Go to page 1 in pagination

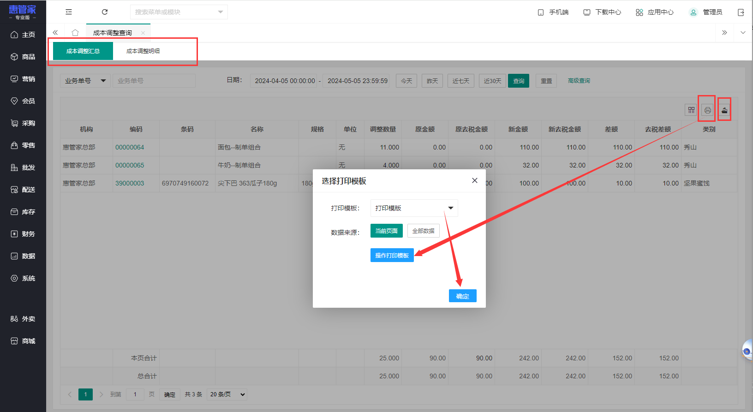click(85, 394)
